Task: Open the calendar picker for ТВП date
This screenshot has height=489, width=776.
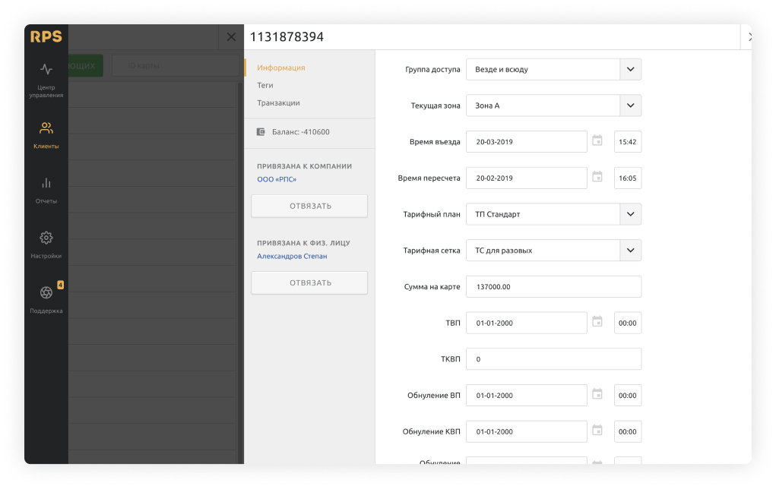Action: point(597,323)
